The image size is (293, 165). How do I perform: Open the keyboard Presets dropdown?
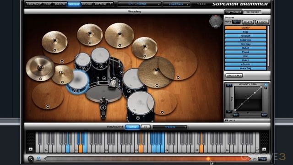tap(170, 127)
